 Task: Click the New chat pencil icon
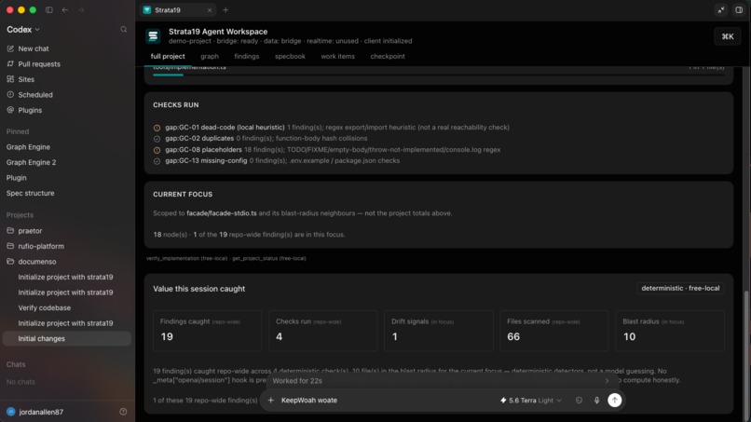click(x=10, y=48)
